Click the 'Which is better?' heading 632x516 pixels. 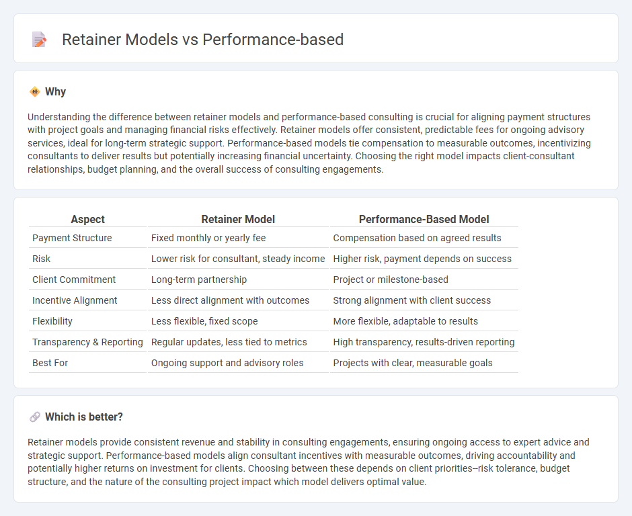coord(84,417)
